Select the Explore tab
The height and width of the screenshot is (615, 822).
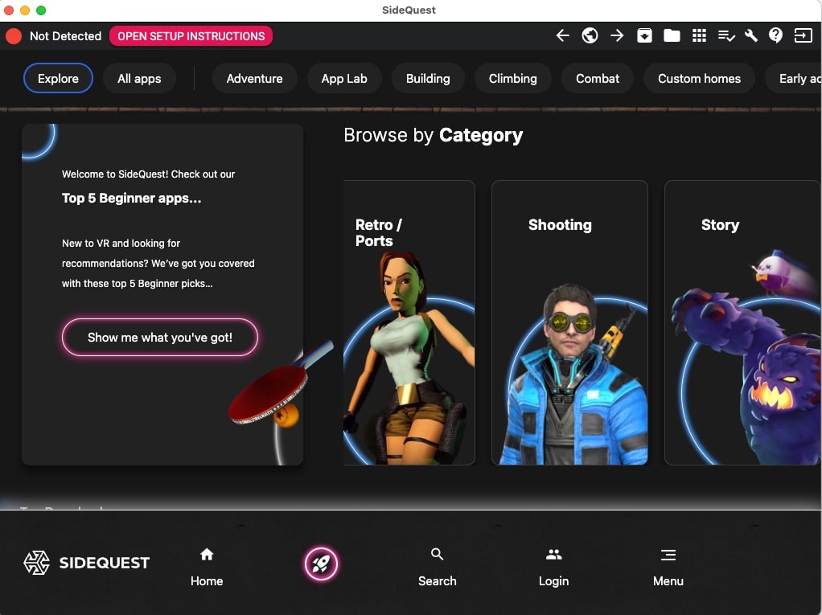(x=58, y=79)
